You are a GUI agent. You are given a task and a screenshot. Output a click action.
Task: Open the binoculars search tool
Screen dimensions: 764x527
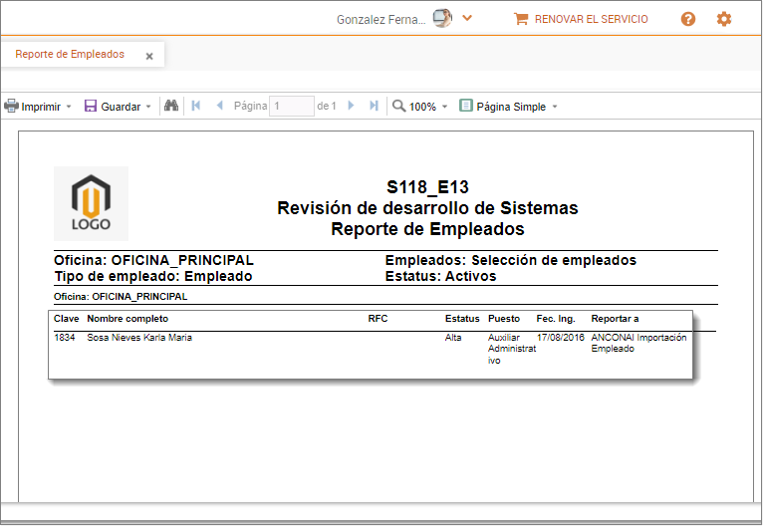click(171, 106)
